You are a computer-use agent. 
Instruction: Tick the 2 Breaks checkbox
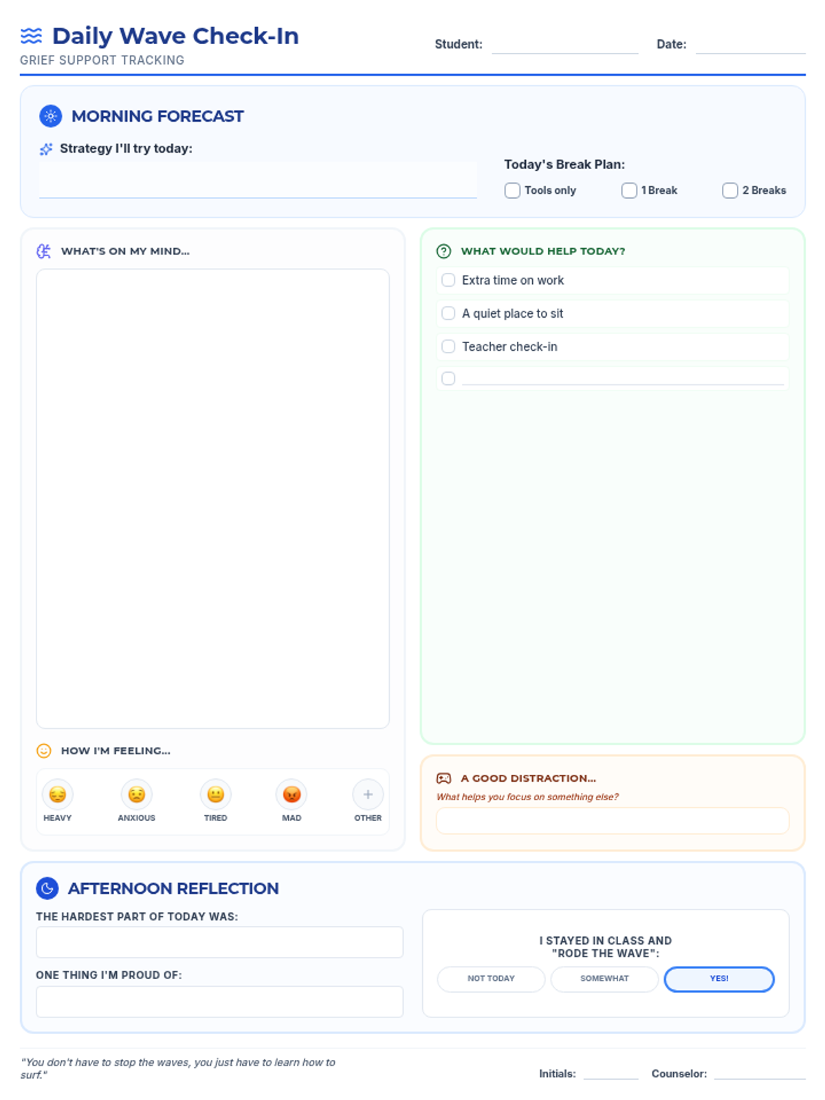tap(730, 190)
